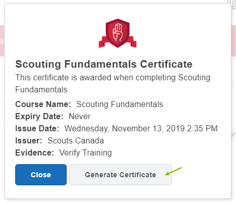Click the Evidence label

pyautogui.click(x=34, y=153)
